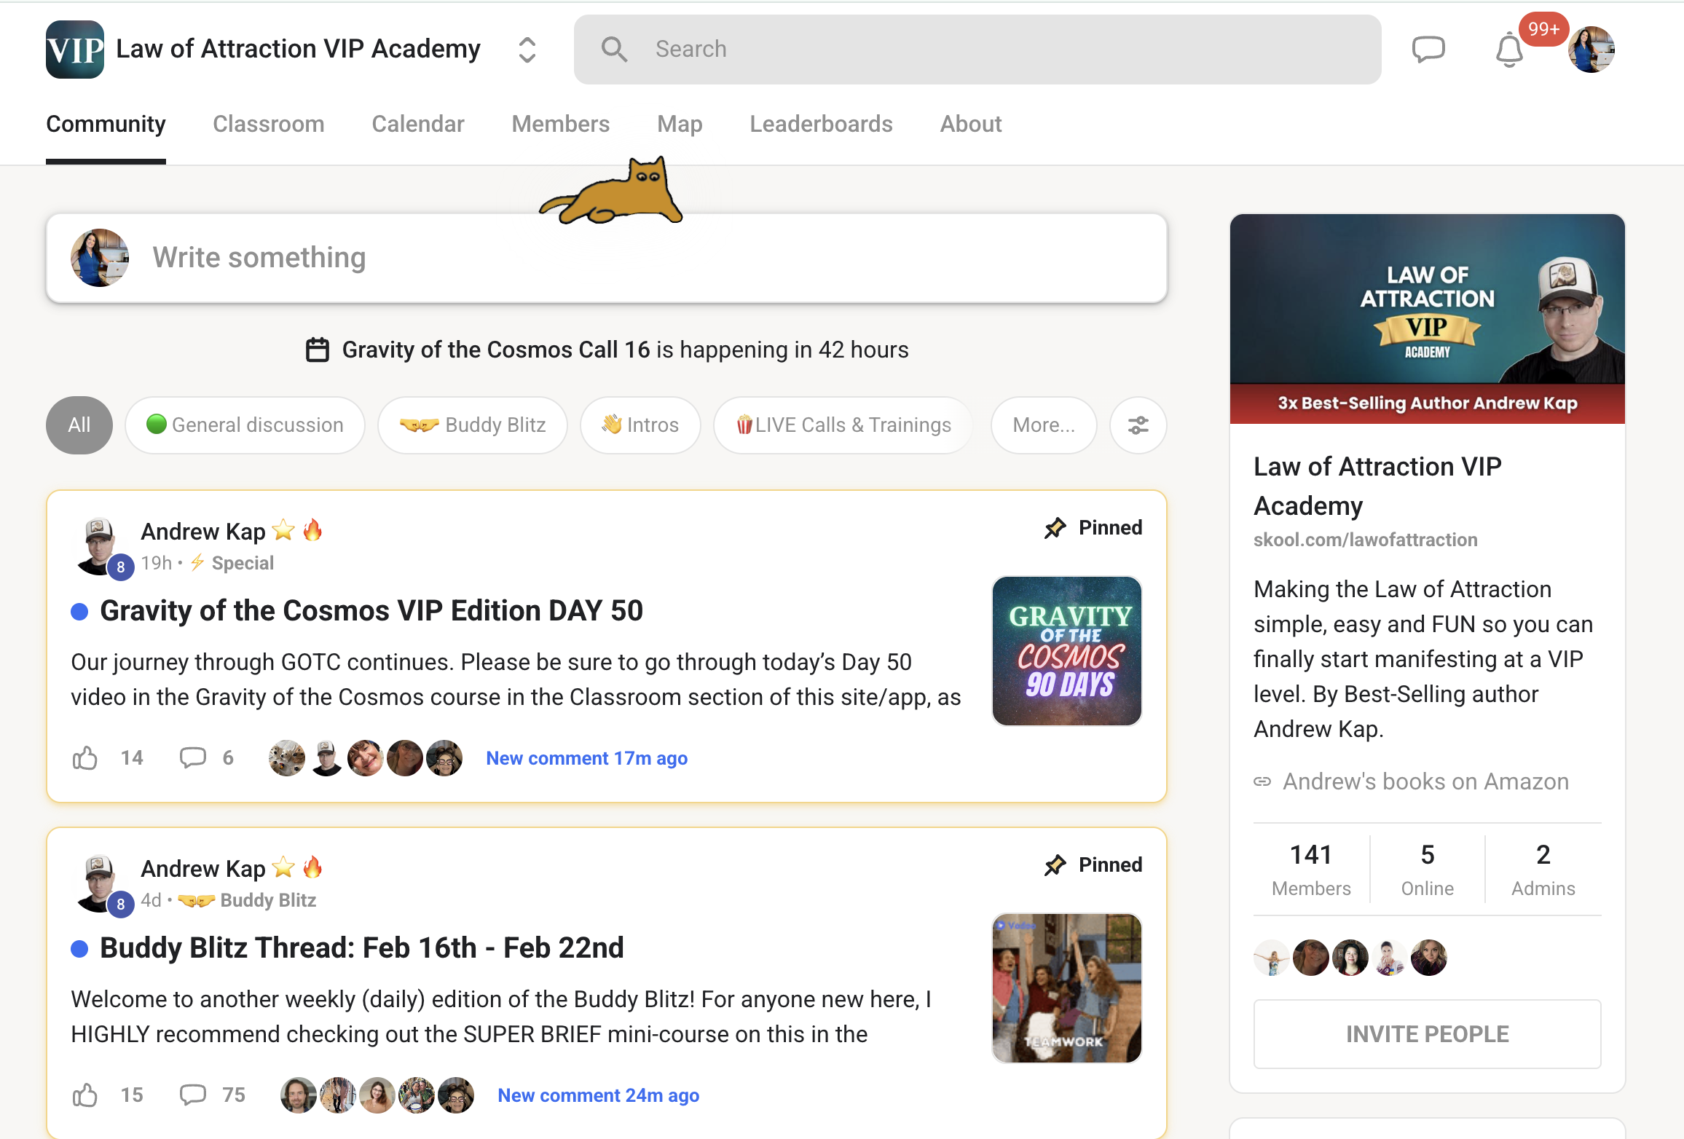This screenshot has height=1139, width=1684.
Task: Click into the Write something field
Action: click(619, 258)
